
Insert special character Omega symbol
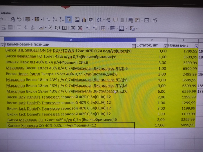coord(99,20)
